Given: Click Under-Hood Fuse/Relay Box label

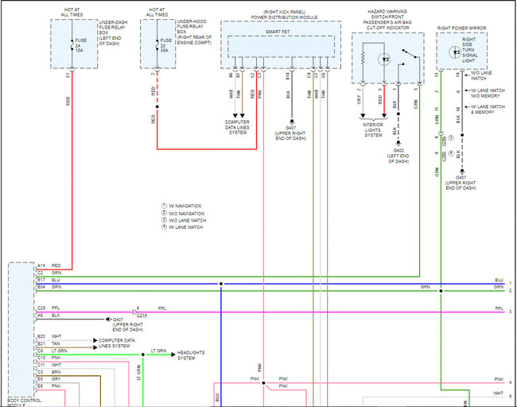Looking at the screenshot, I should 194,32.
